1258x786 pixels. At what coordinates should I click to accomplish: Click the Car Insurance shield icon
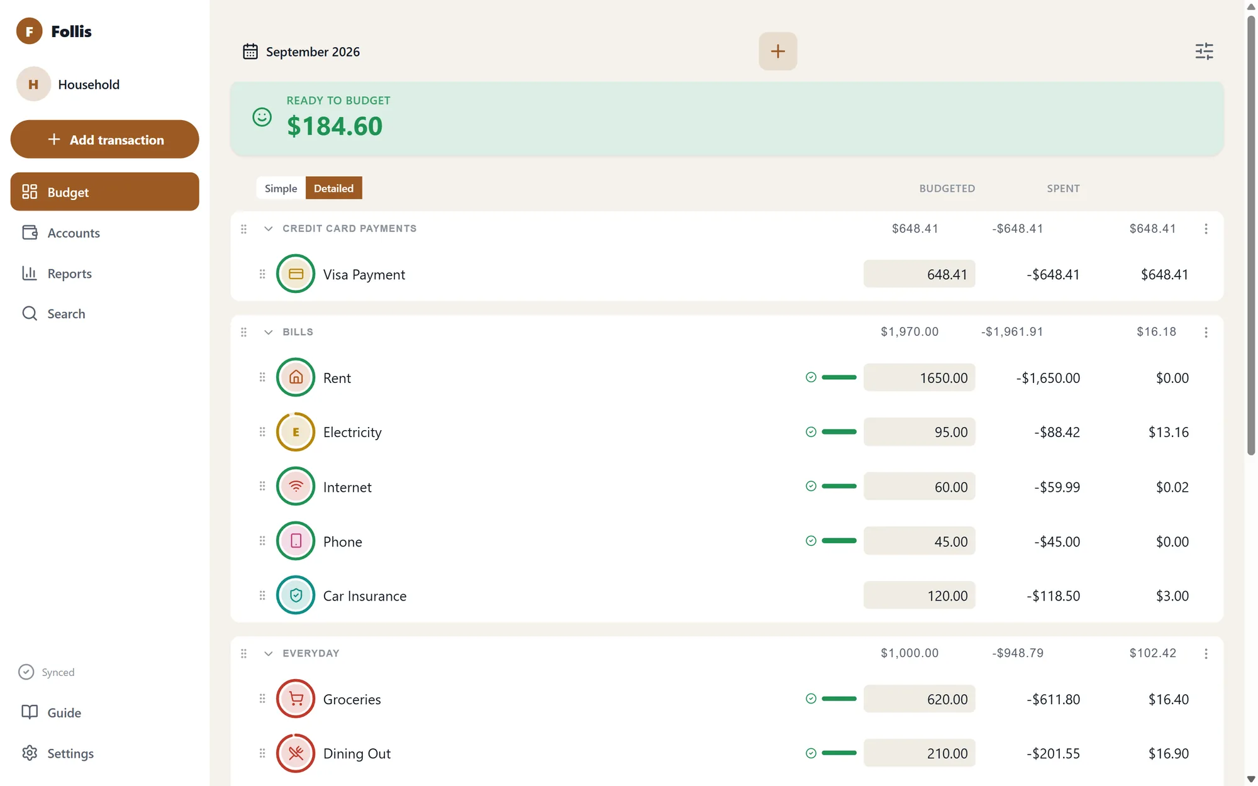[296, 595]
